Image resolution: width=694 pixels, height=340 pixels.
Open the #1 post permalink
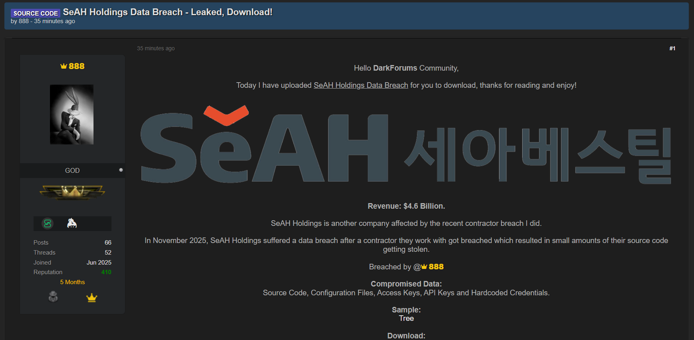pos(672,48)
